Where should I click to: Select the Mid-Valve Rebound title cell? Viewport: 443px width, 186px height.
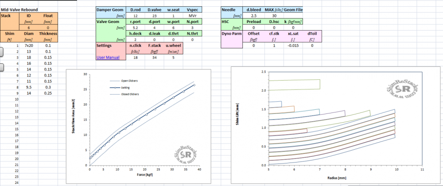coord(19,9)
